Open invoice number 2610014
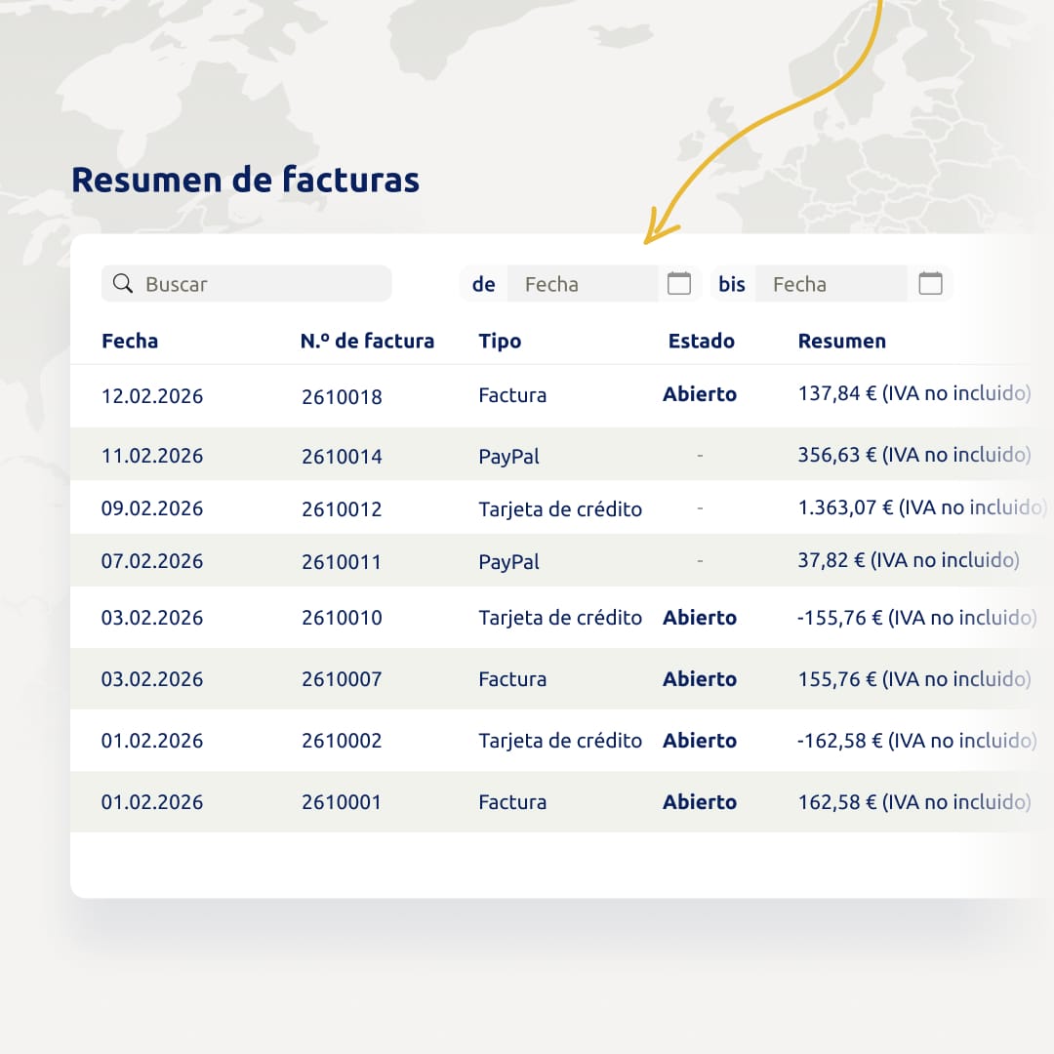 (x=342, y=457)
